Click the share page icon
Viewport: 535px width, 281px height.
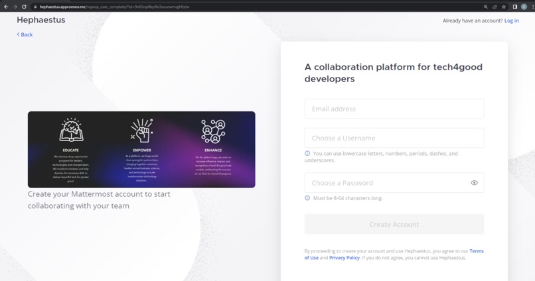coord(495,7)
